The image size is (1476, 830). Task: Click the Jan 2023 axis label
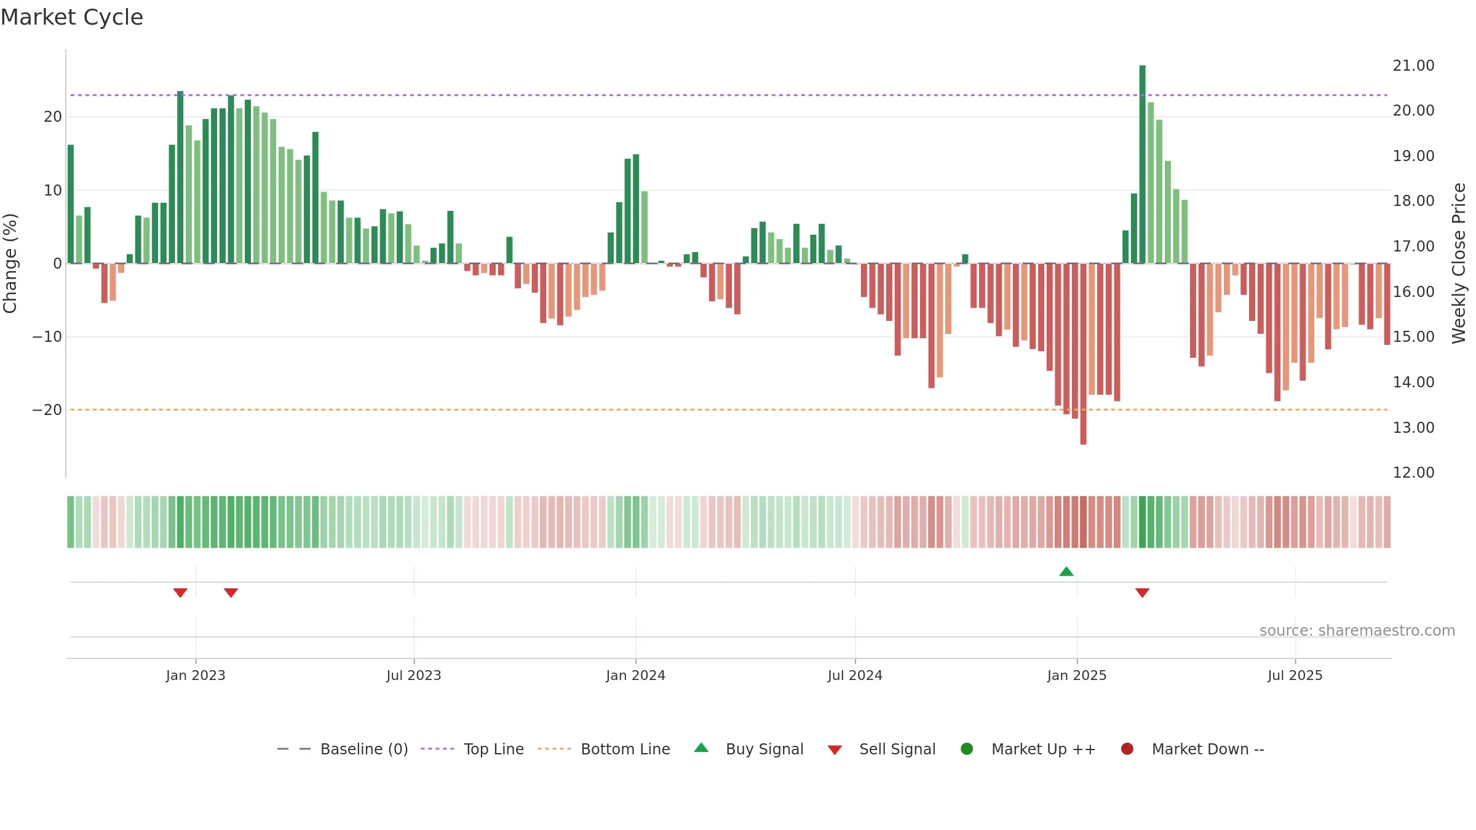196,676
